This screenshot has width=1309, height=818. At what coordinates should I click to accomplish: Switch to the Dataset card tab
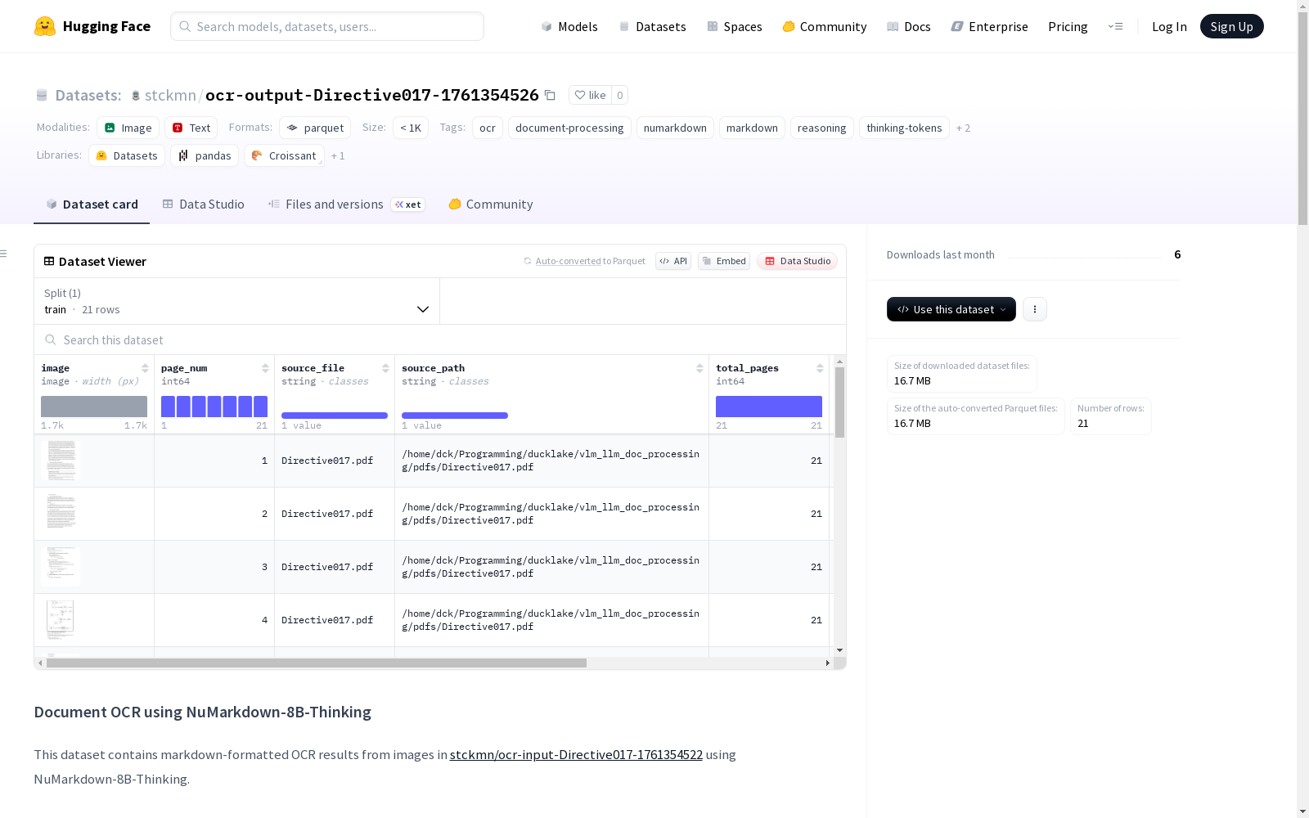(x=92, y=204)
